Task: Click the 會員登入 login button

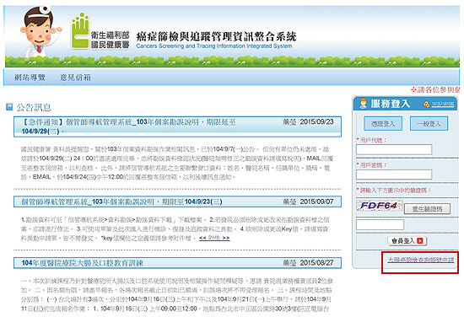Action: pos(407,241)
